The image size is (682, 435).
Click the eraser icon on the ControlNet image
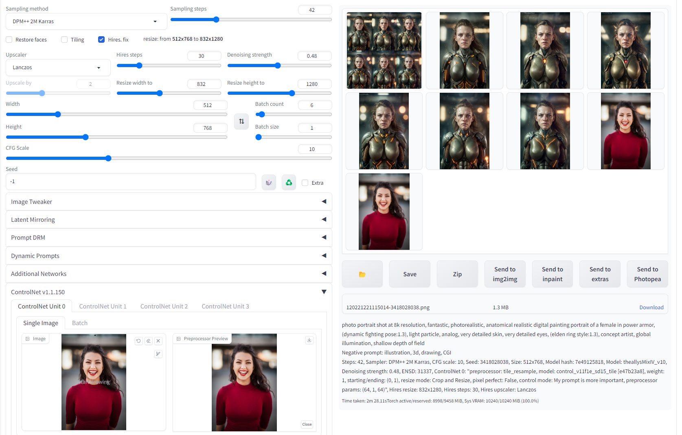click(x=149, y=341)
